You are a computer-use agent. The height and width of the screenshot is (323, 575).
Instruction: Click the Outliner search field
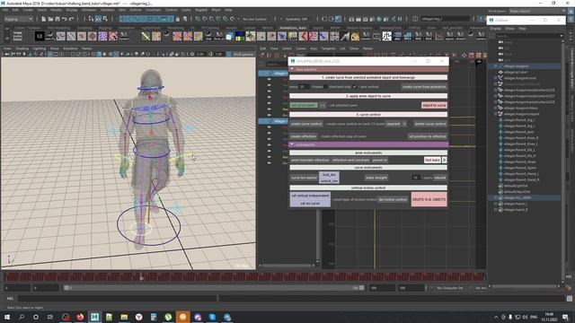pos(529,36)
